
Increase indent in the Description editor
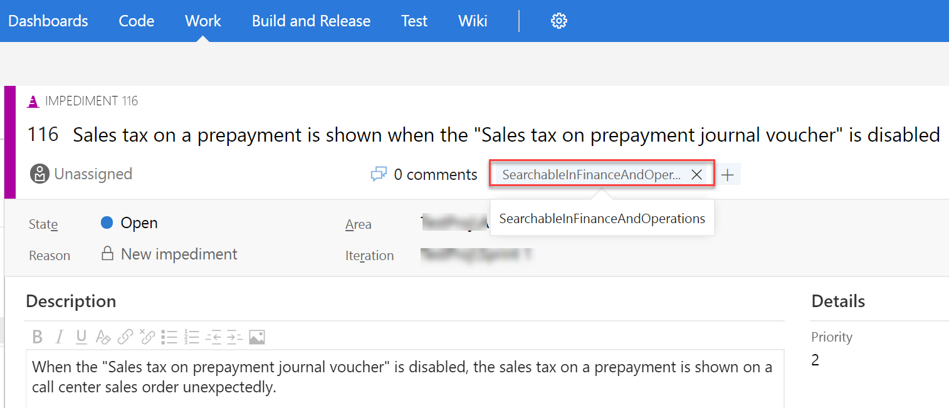pos(234,337)
